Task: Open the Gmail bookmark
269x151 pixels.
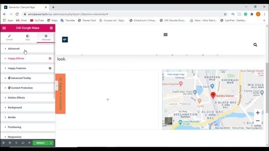Action: tap(21, 21)
